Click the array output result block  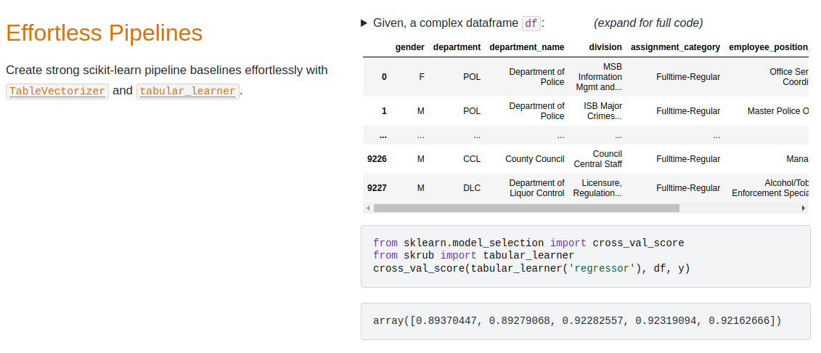point(585,321)
